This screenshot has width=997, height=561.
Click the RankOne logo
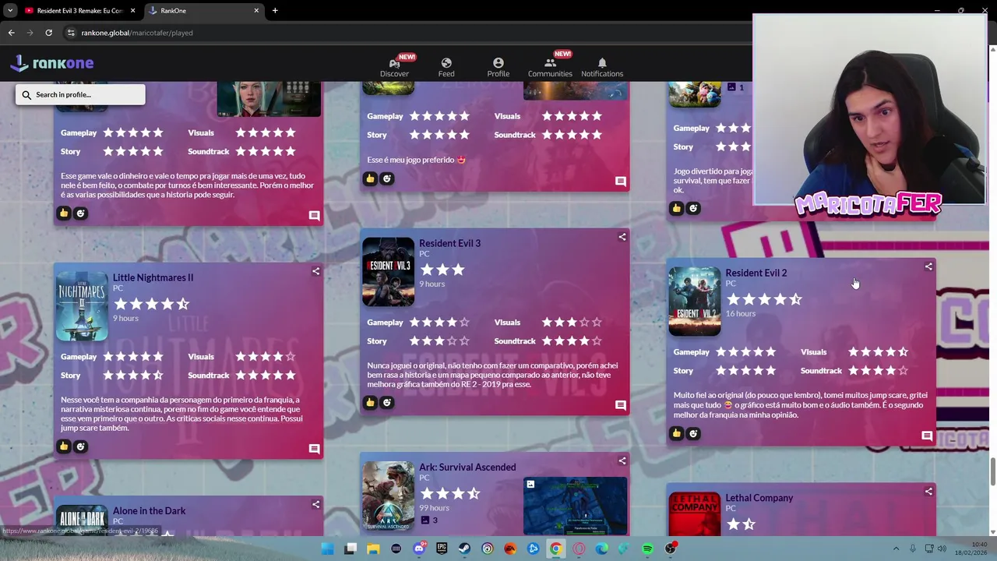52,63
